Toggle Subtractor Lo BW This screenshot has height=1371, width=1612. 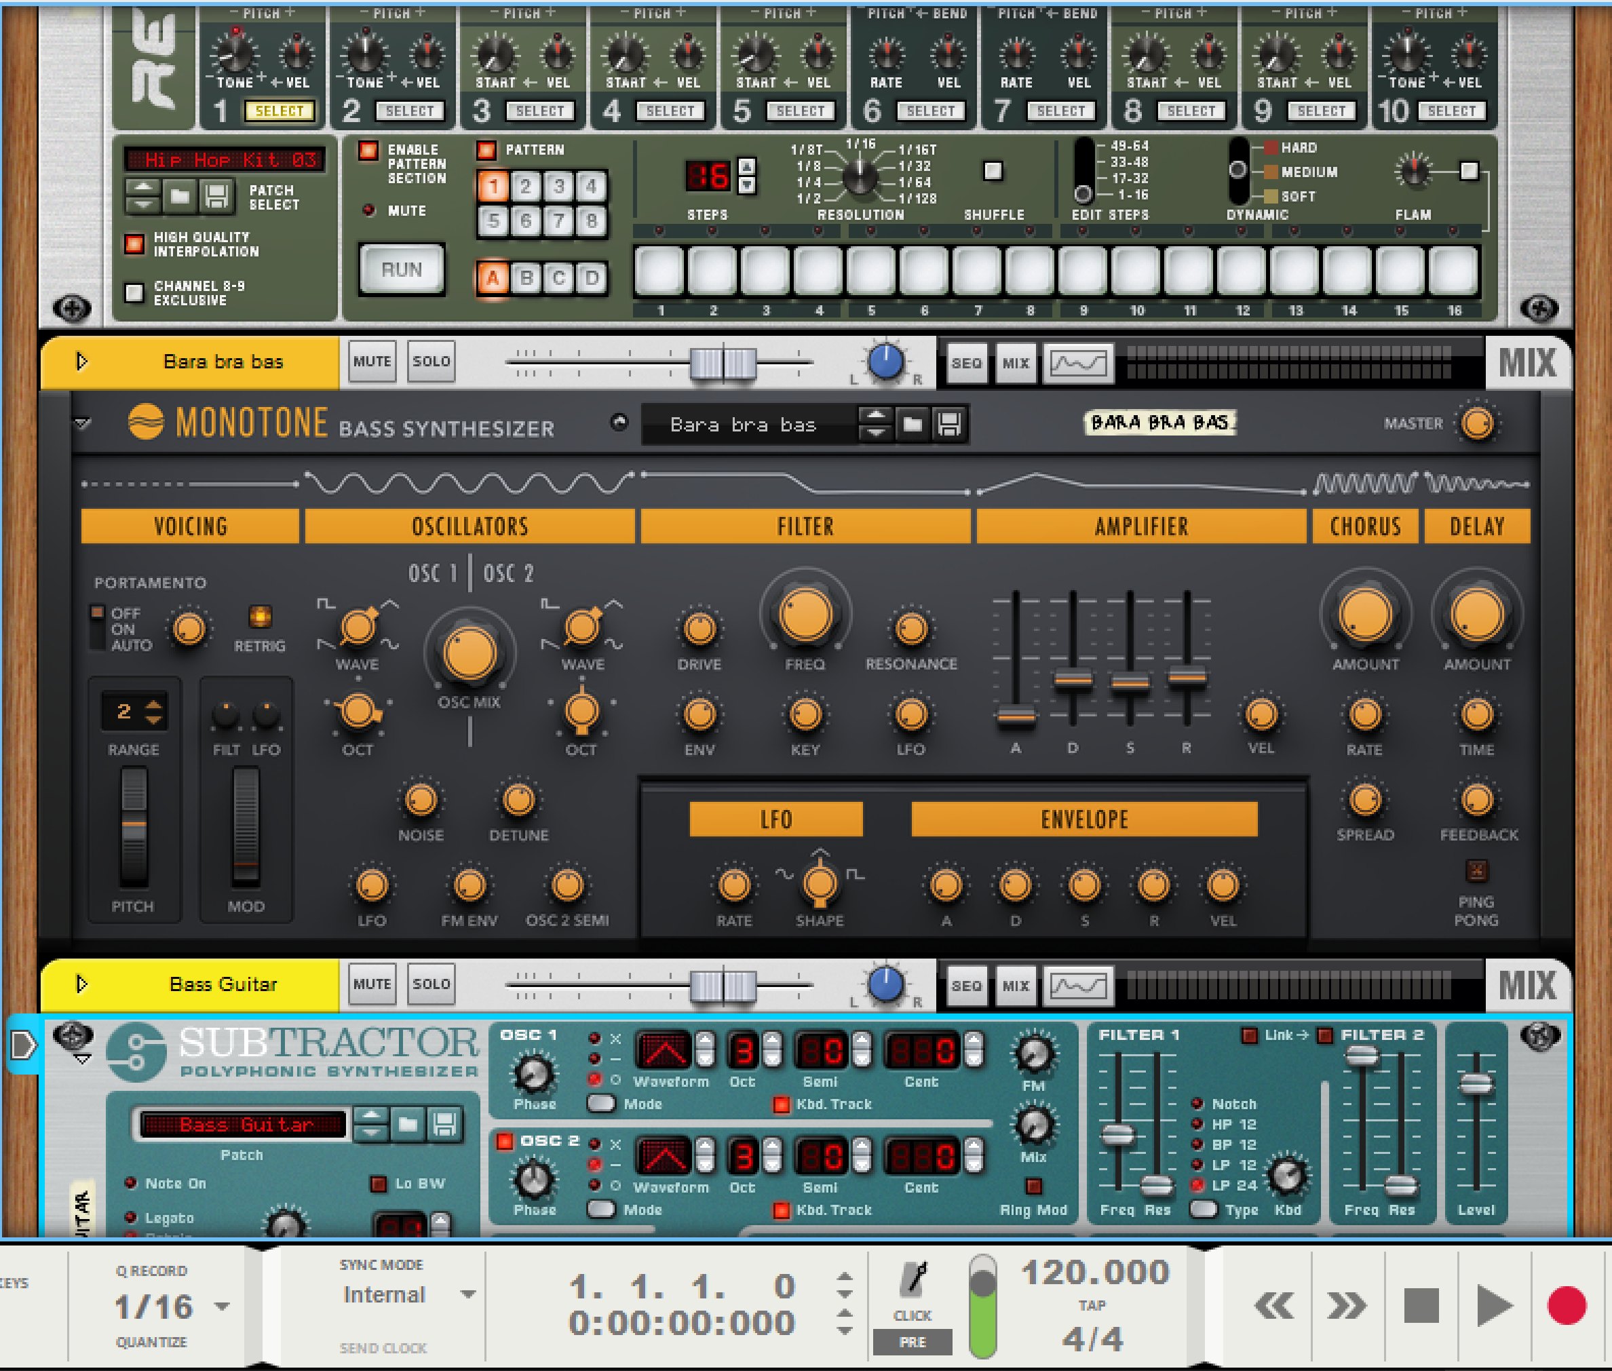(x=379, y=1183)
